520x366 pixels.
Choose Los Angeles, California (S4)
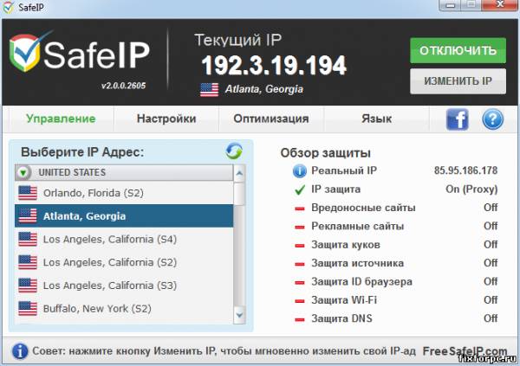tap(124, 239)
